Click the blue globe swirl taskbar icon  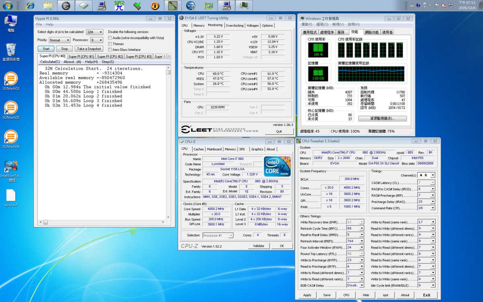(191, 6)
